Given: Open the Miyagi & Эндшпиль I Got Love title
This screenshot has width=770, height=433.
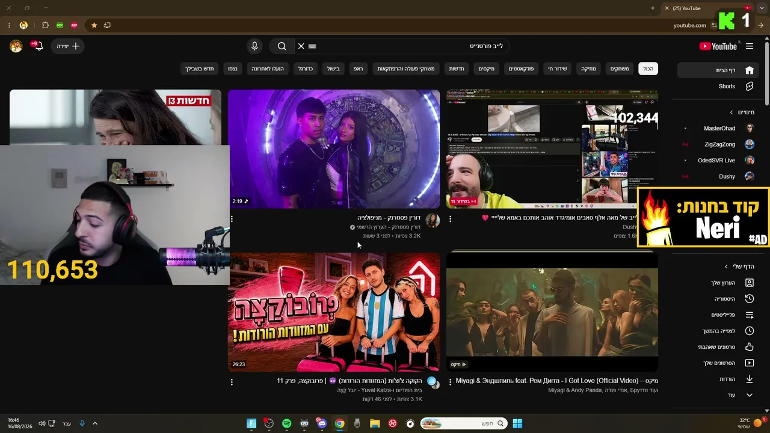Looking at the screenshot, I should coord(557,381).
